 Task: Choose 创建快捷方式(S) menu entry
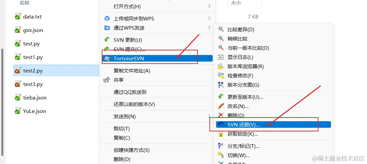[x=131, y=150]
